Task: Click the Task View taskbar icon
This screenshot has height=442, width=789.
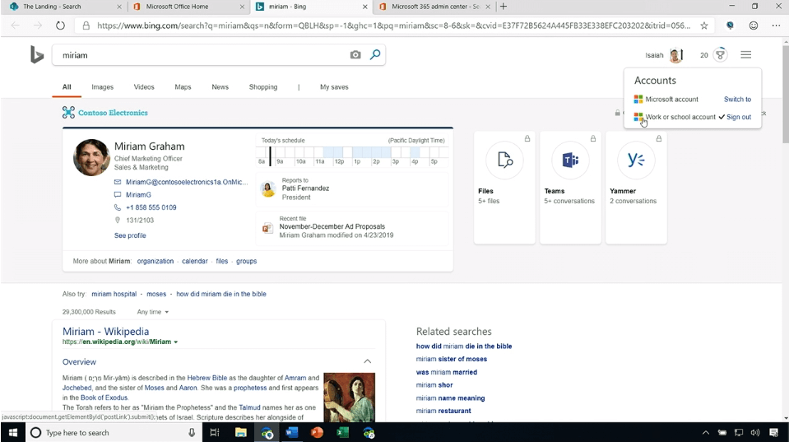Action: [215, 432]
